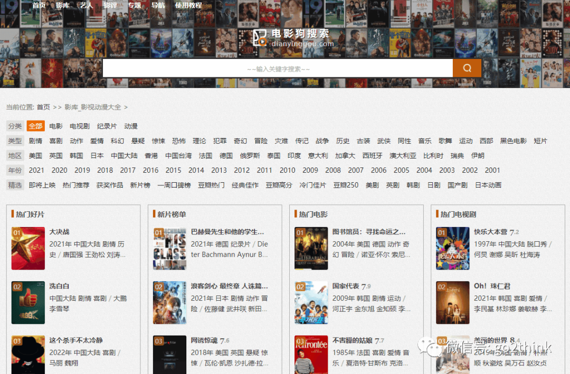
Task: Filter by year 2001
Action: [x=492, y=170]
